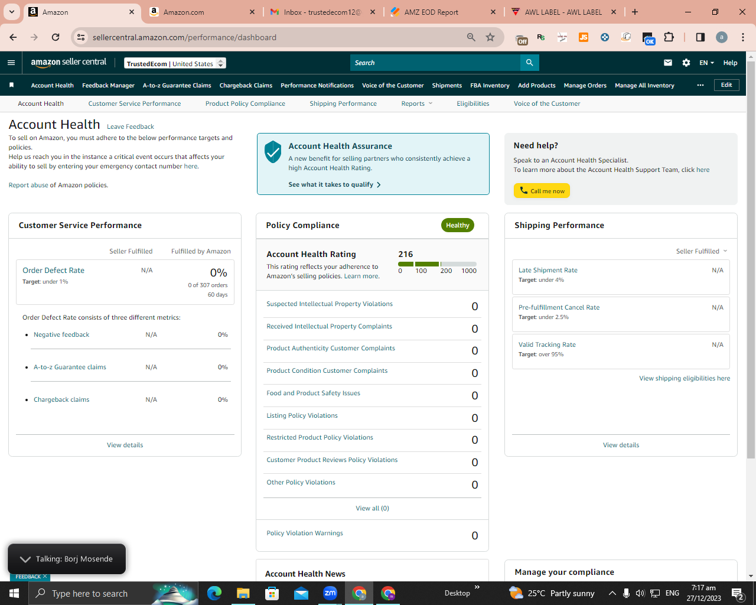Click the 'Off' badge extension icon
756x605 pixels.
tap(522, 38)
